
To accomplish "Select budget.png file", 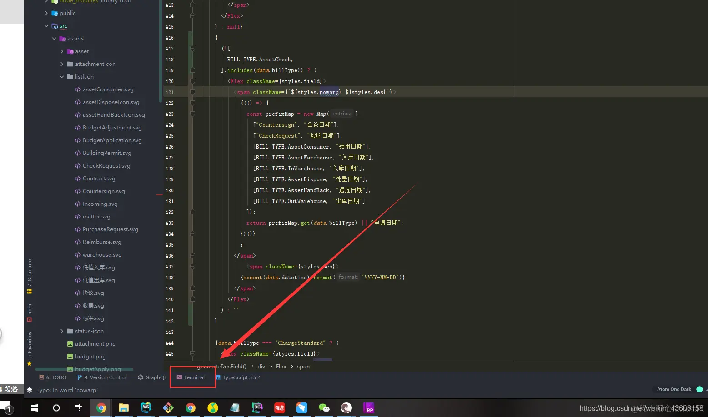I will point(86,357).
